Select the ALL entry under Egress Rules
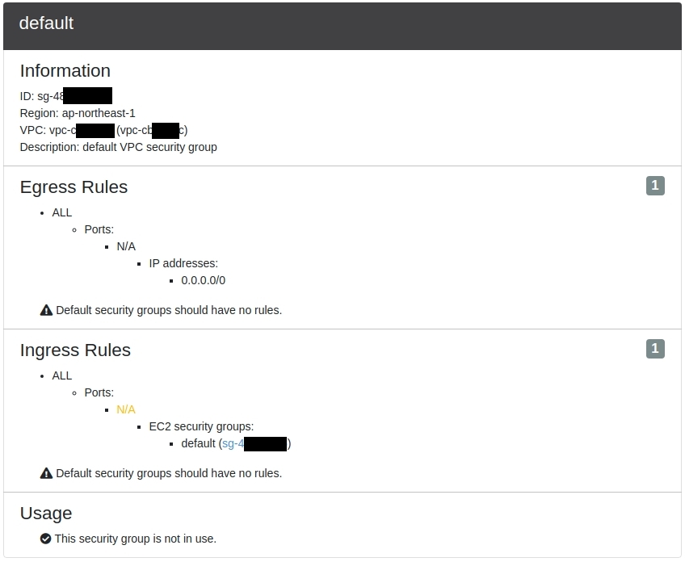685x562 pixels. click(62, 212)
